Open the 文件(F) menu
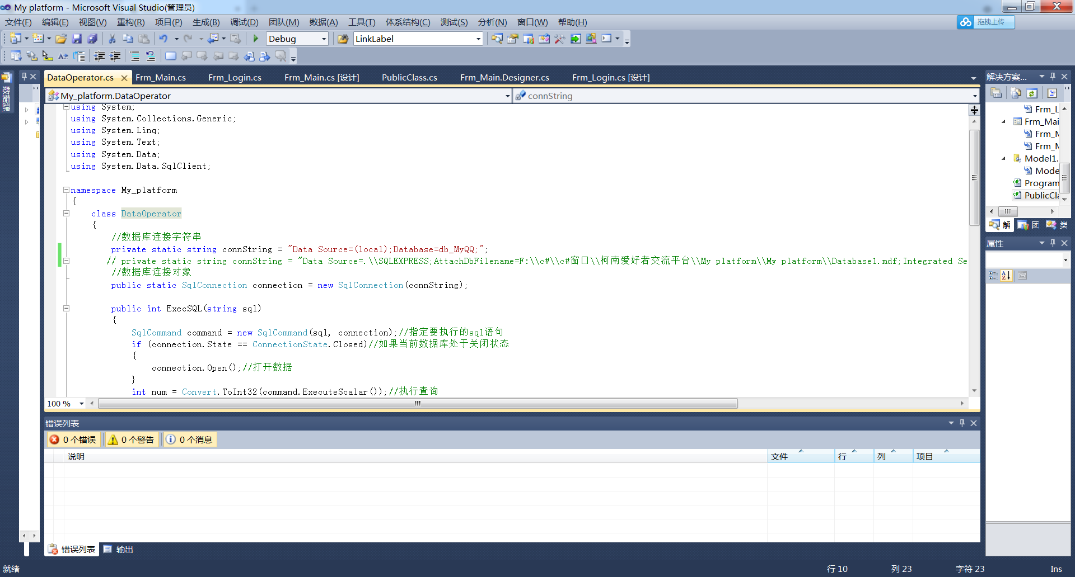 point(18,22)
